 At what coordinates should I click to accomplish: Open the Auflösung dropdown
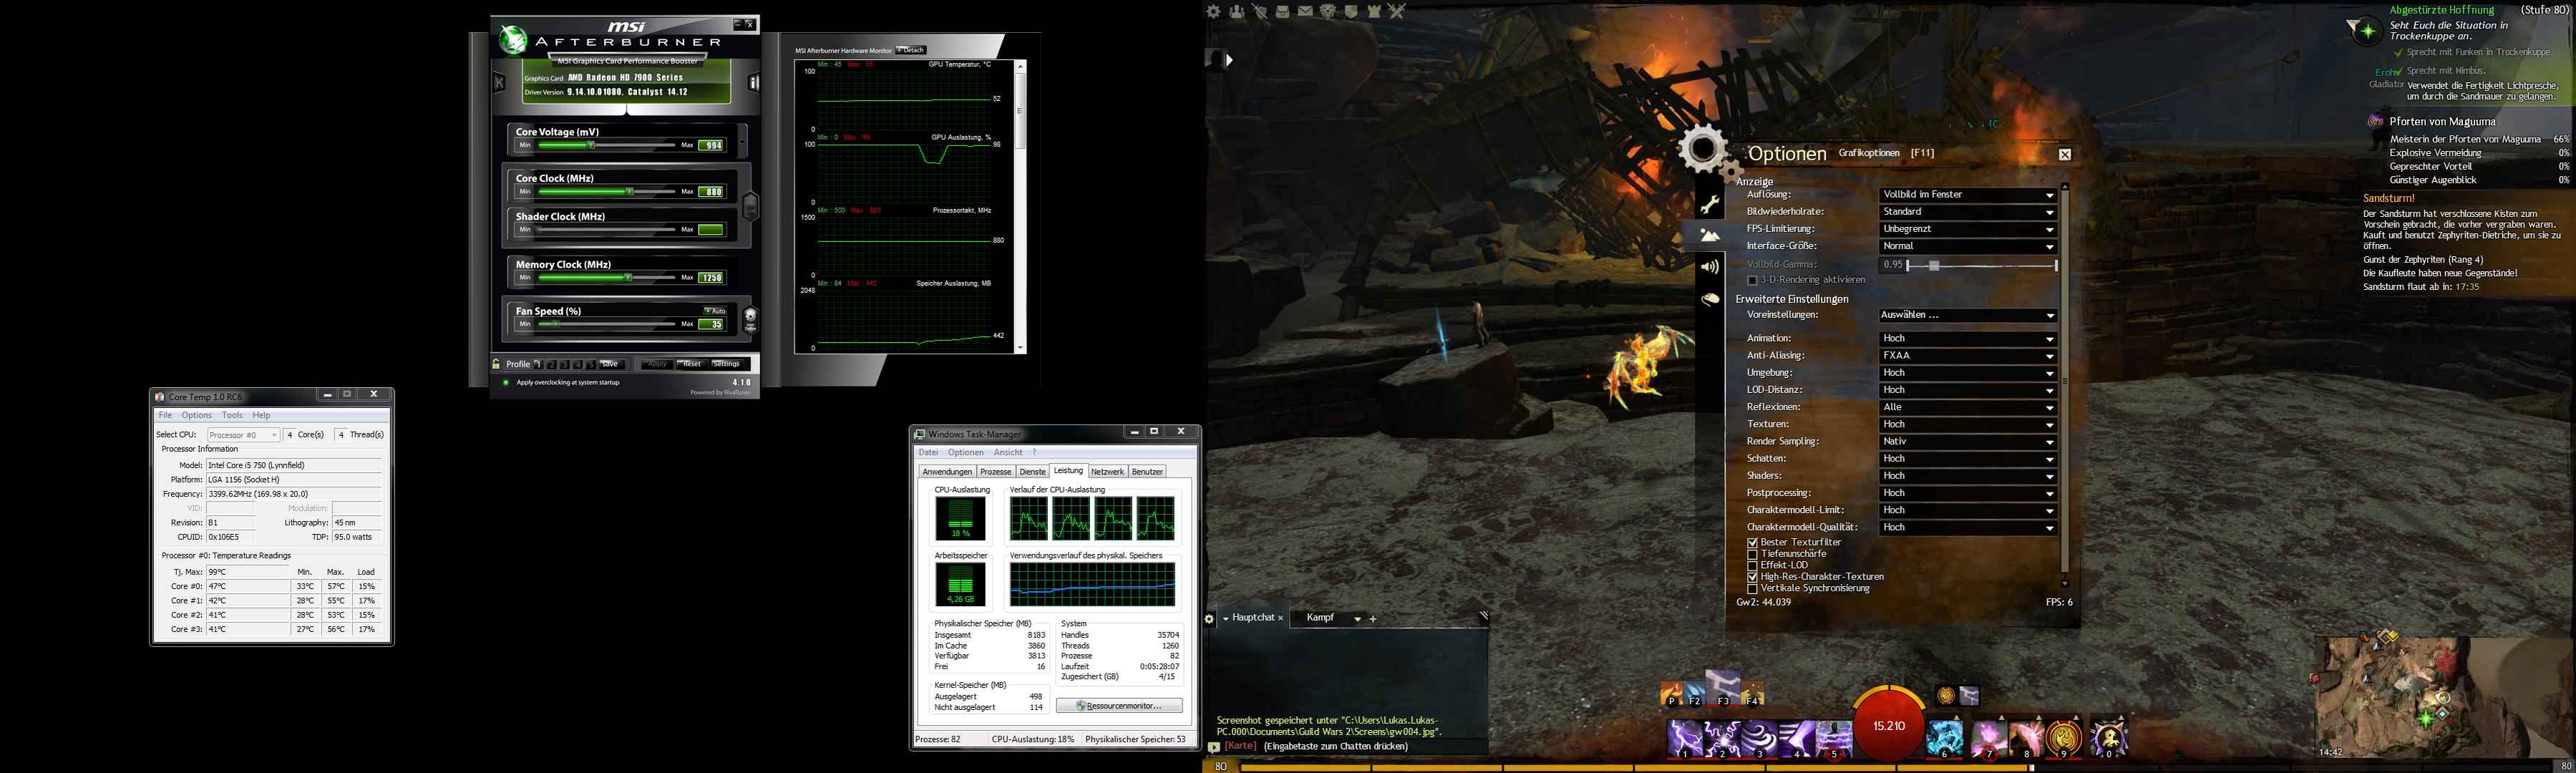pyautogui.click(x=1967, y=195)
